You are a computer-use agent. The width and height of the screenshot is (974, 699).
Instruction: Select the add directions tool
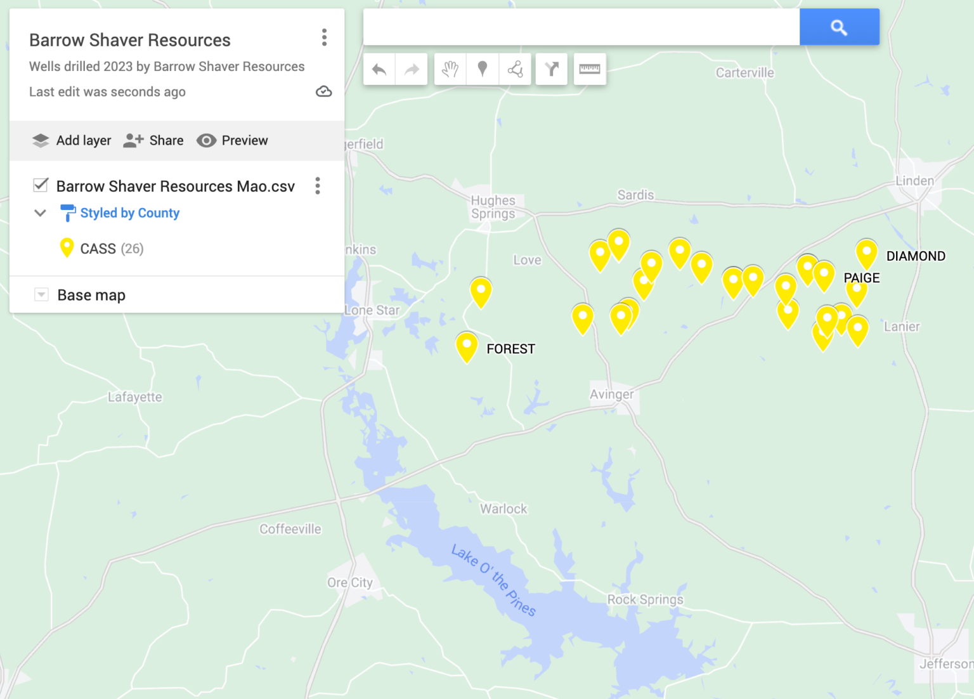[551, 69]
